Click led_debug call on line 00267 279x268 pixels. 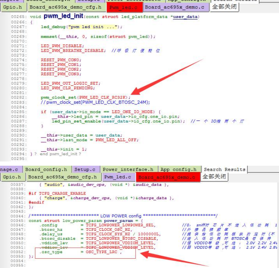click(82, 27)
